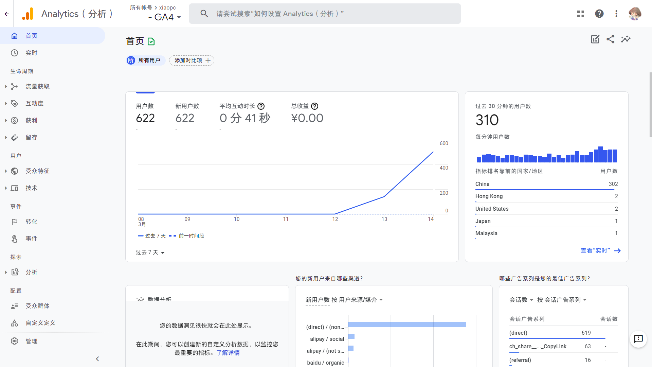The image size is (652, 367).
Task: Go to 实时 in the sidebar
Action: pyautogui.click(x=31, y=53)
